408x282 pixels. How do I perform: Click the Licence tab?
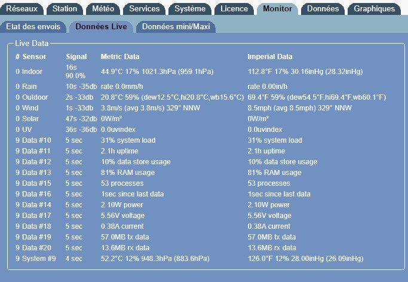(x=234, y=8)
